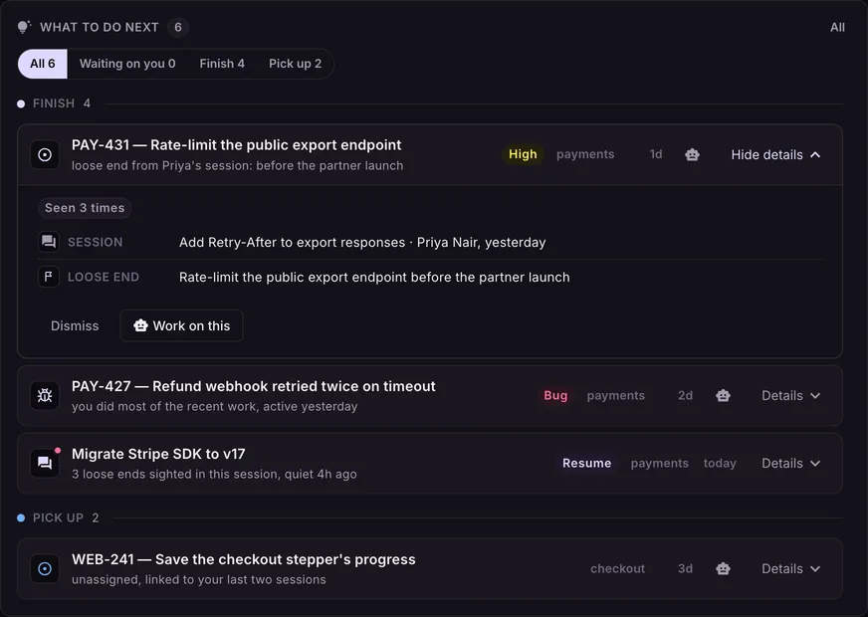Click the session icon for Migrate Stripe SDK
The height and width of the screenshot is (617, 868).
pos(45,463)
